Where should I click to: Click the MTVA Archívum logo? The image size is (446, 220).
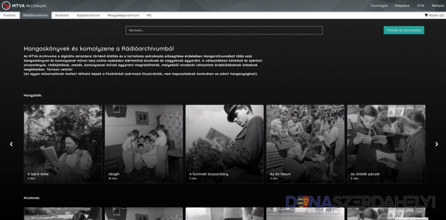coord(24,6)
